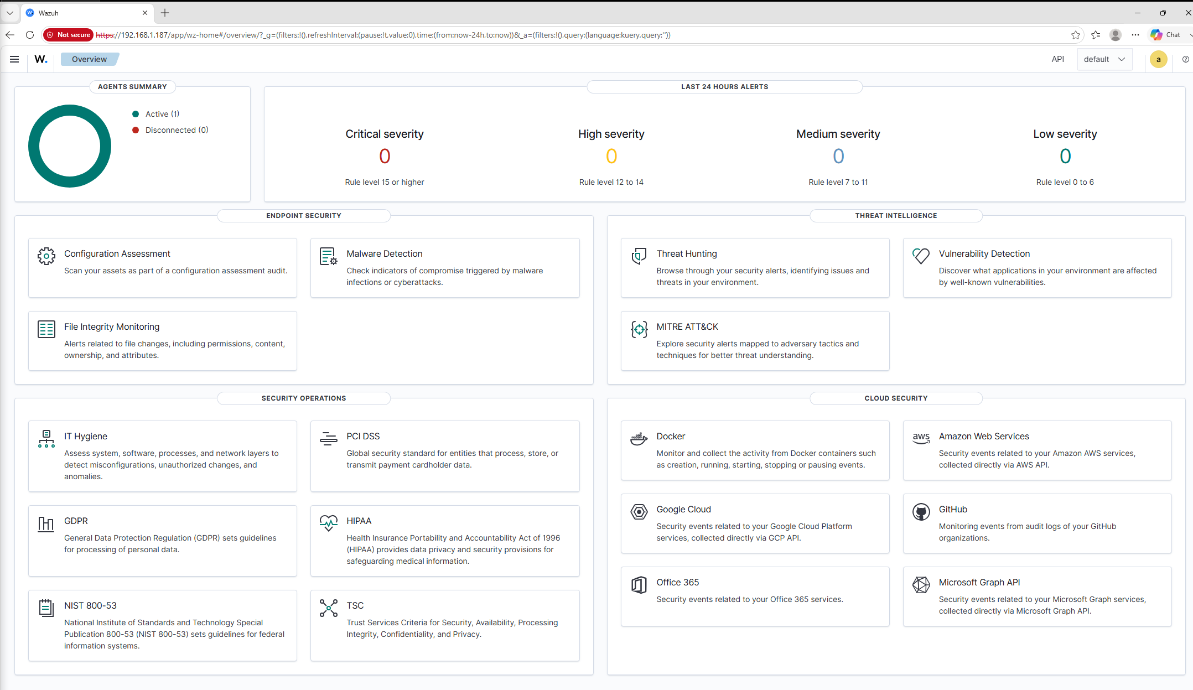This screenshot has height=690, width=1193.
Task: Click the agents summary donut chart
Action: 70,146
